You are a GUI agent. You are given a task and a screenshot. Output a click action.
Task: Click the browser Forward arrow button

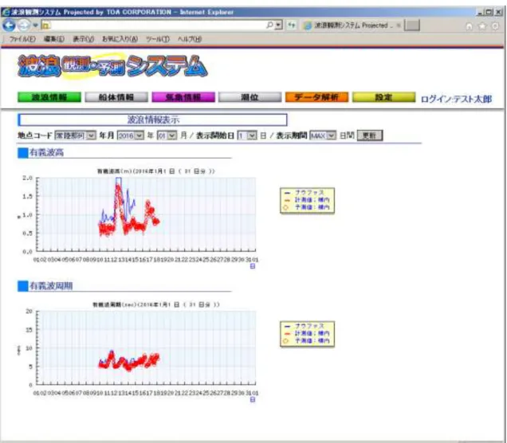click(x=24, y=25)
